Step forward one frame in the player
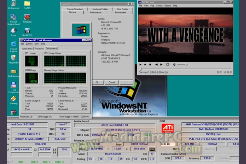The height and width of the screenshot is (164, 246). pos(161,65)
